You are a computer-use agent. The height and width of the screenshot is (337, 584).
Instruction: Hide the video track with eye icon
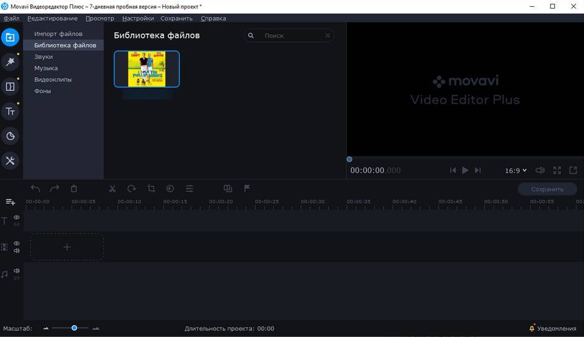(17, 243)
